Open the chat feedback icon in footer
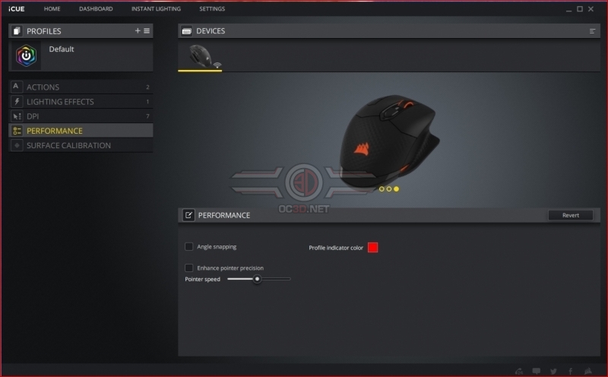 pos(537,371)
